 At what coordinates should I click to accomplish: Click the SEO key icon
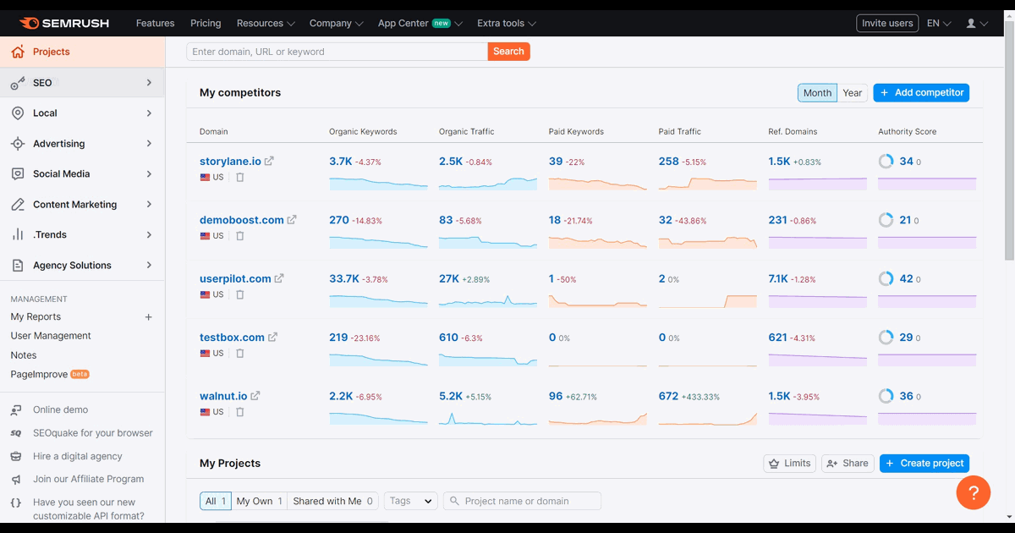(x=18, y=83)
